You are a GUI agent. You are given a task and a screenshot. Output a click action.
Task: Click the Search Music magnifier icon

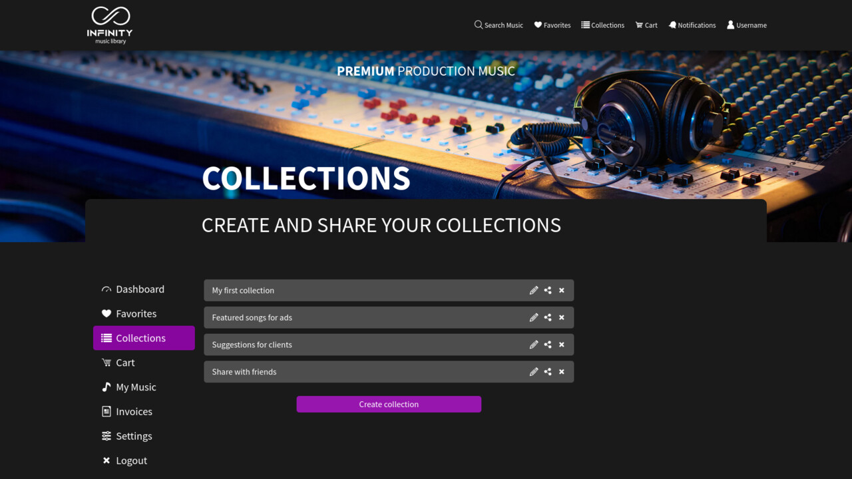pos(479,25)
